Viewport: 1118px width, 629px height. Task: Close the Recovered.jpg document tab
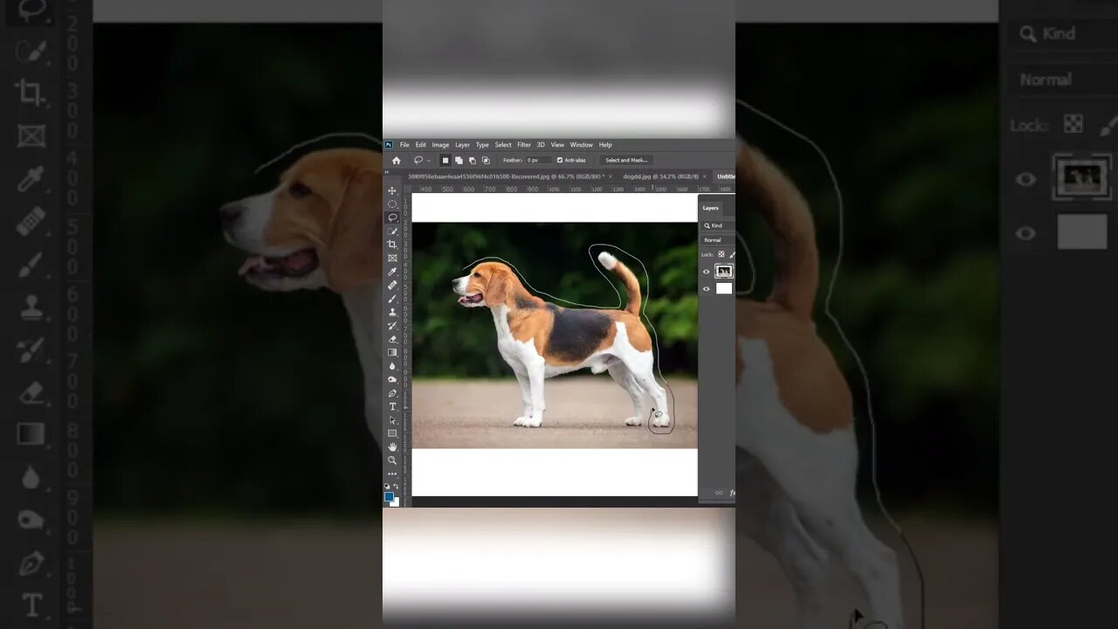(x=610, y=176)
